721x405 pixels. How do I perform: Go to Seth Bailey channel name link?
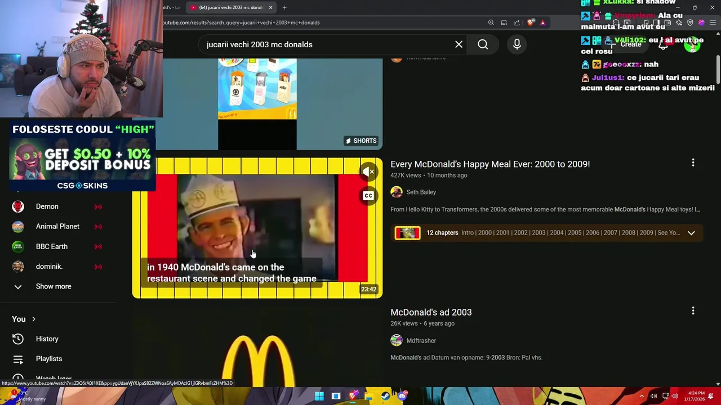[421, 192]
